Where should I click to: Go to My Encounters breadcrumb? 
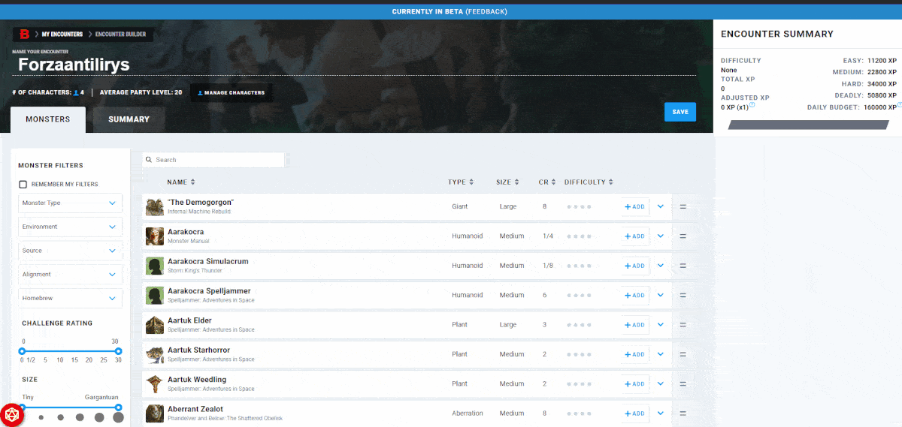(62, 34)
